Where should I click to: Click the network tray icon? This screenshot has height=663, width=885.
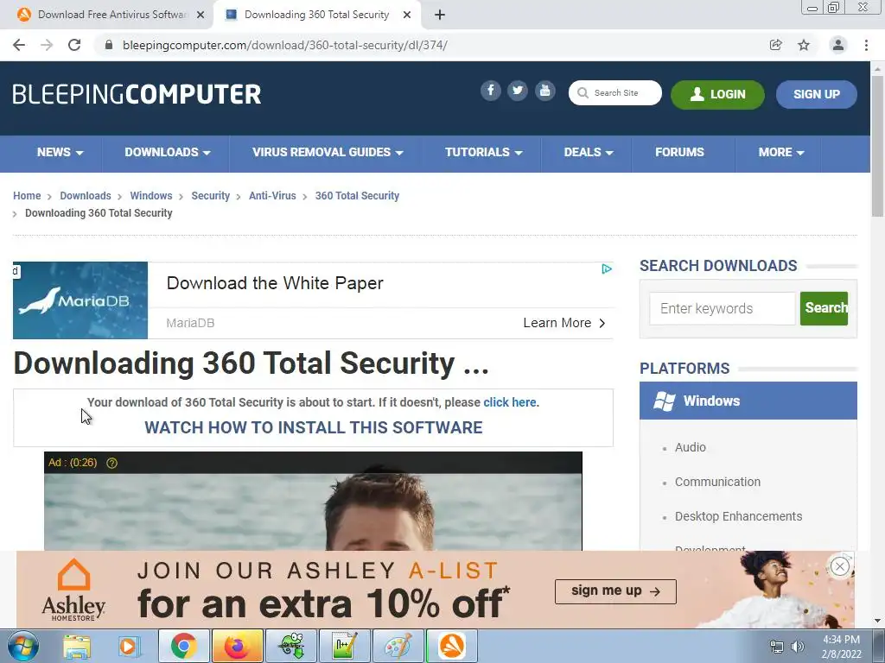click(x=777, y=647)
